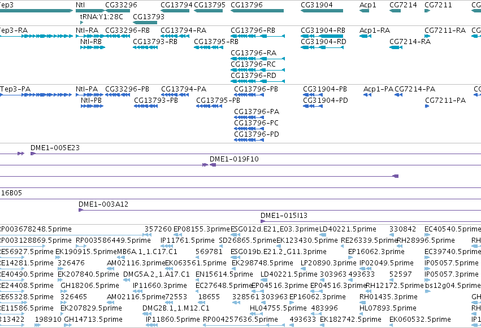Image resolution: width=481 pixels, height=328 pixels.
Task: Select the CG13796 gene bar
Action: (257, 11)
